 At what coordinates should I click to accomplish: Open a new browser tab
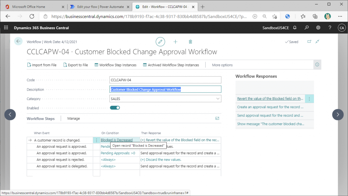(203, 7)
